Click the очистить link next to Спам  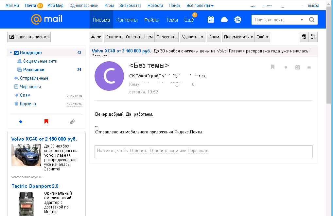click(74, 95)
